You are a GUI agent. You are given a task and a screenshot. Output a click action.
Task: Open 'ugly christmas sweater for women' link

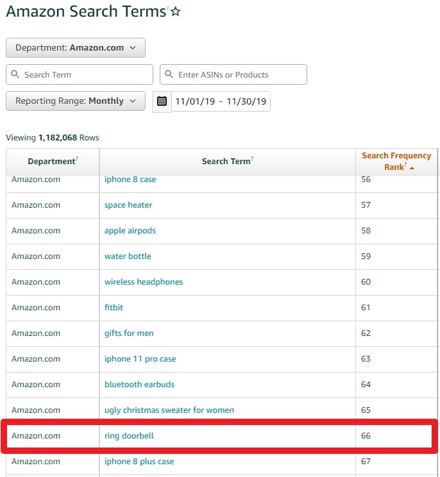click(169, 410)
